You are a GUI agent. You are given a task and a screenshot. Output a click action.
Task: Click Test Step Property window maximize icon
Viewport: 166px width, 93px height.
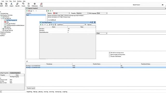click(92, 22)
